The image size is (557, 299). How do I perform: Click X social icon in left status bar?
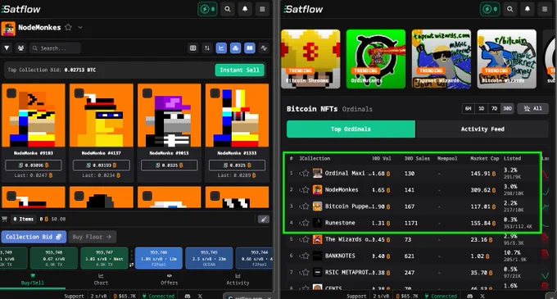click(200, 296)
